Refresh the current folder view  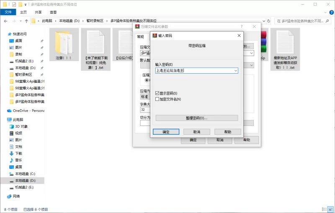pos(269,21)
